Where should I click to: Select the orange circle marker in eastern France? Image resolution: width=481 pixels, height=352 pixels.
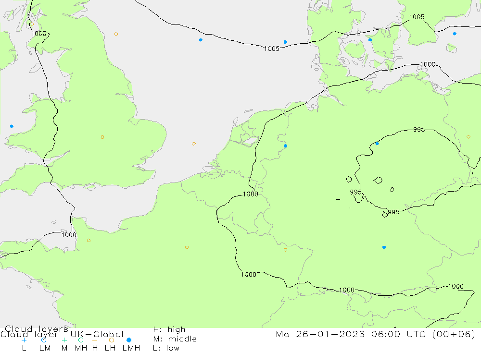[286, 250]
